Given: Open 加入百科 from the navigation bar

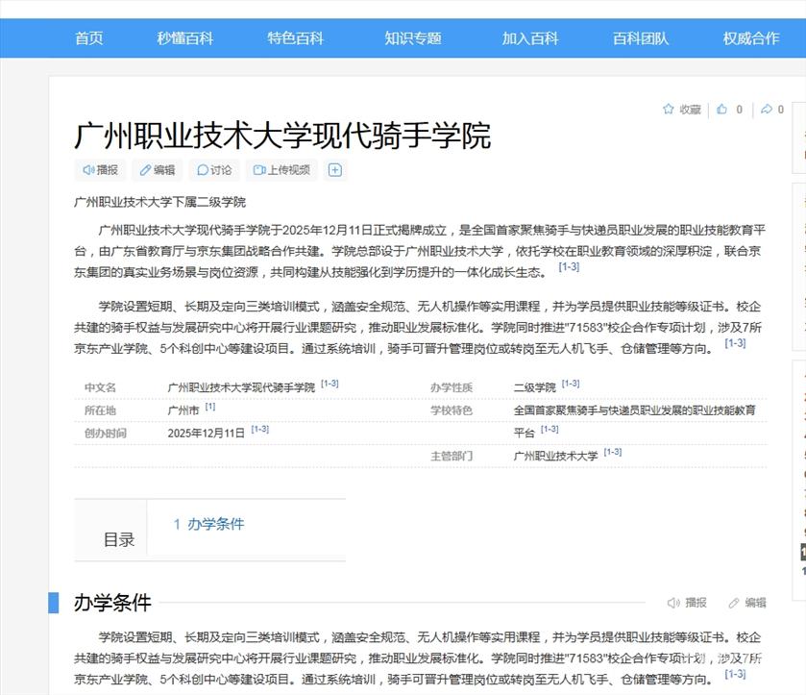Looking at the screenshot, I should [x=530, y=38].
